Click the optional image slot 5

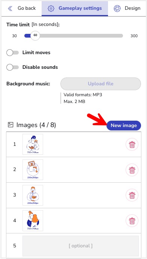81,246
